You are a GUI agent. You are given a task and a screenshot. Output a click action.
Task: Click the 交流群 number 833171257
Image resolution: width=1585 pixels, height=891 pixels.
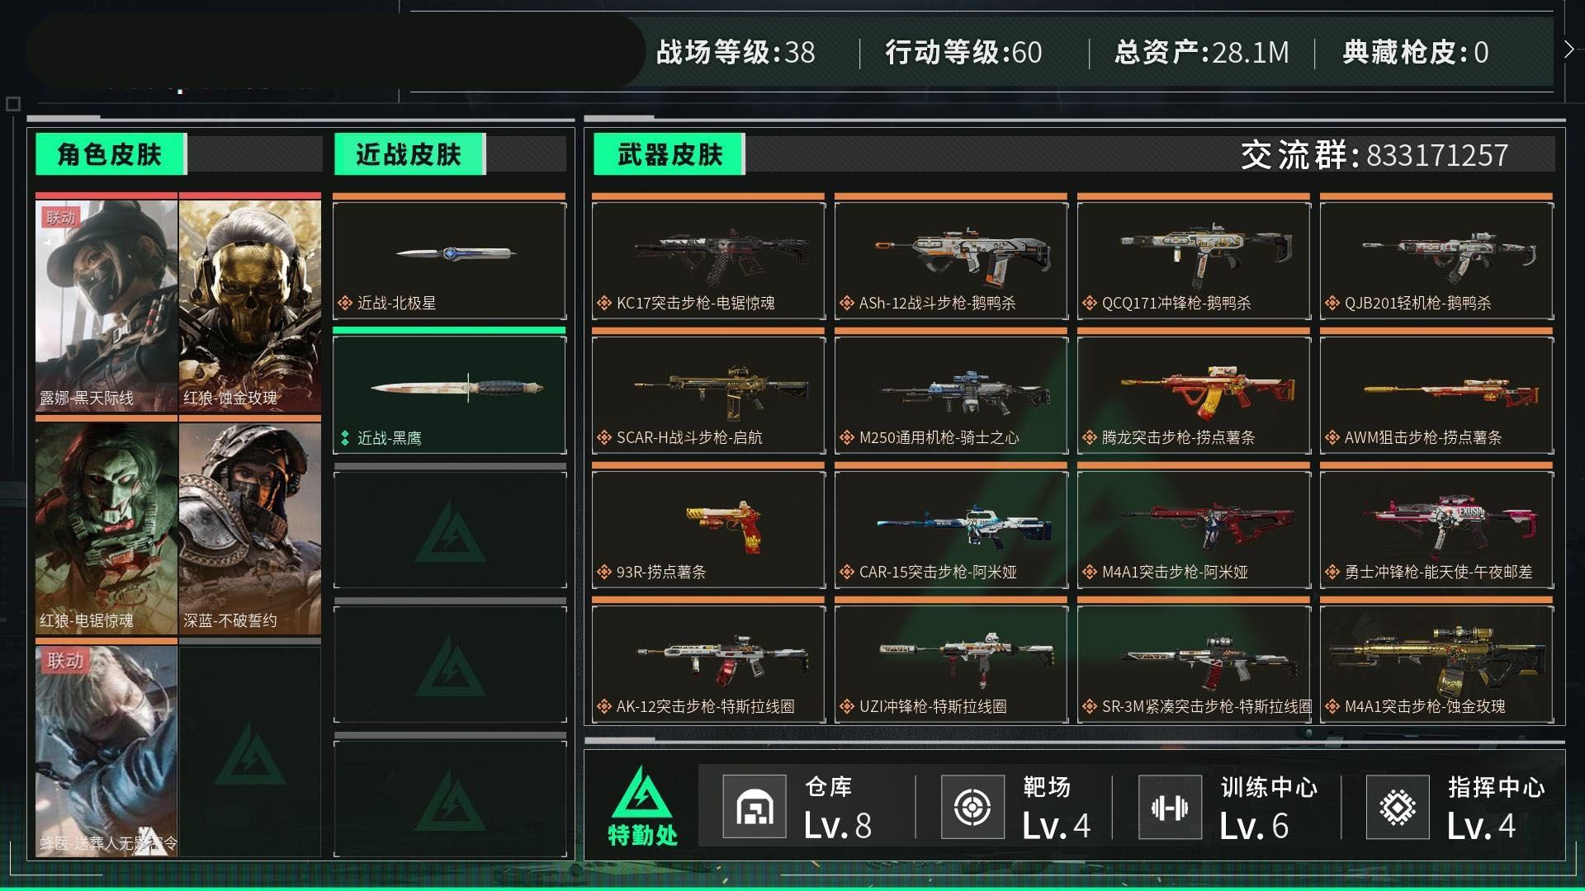pyautogui.click(x=1436, y=155)
